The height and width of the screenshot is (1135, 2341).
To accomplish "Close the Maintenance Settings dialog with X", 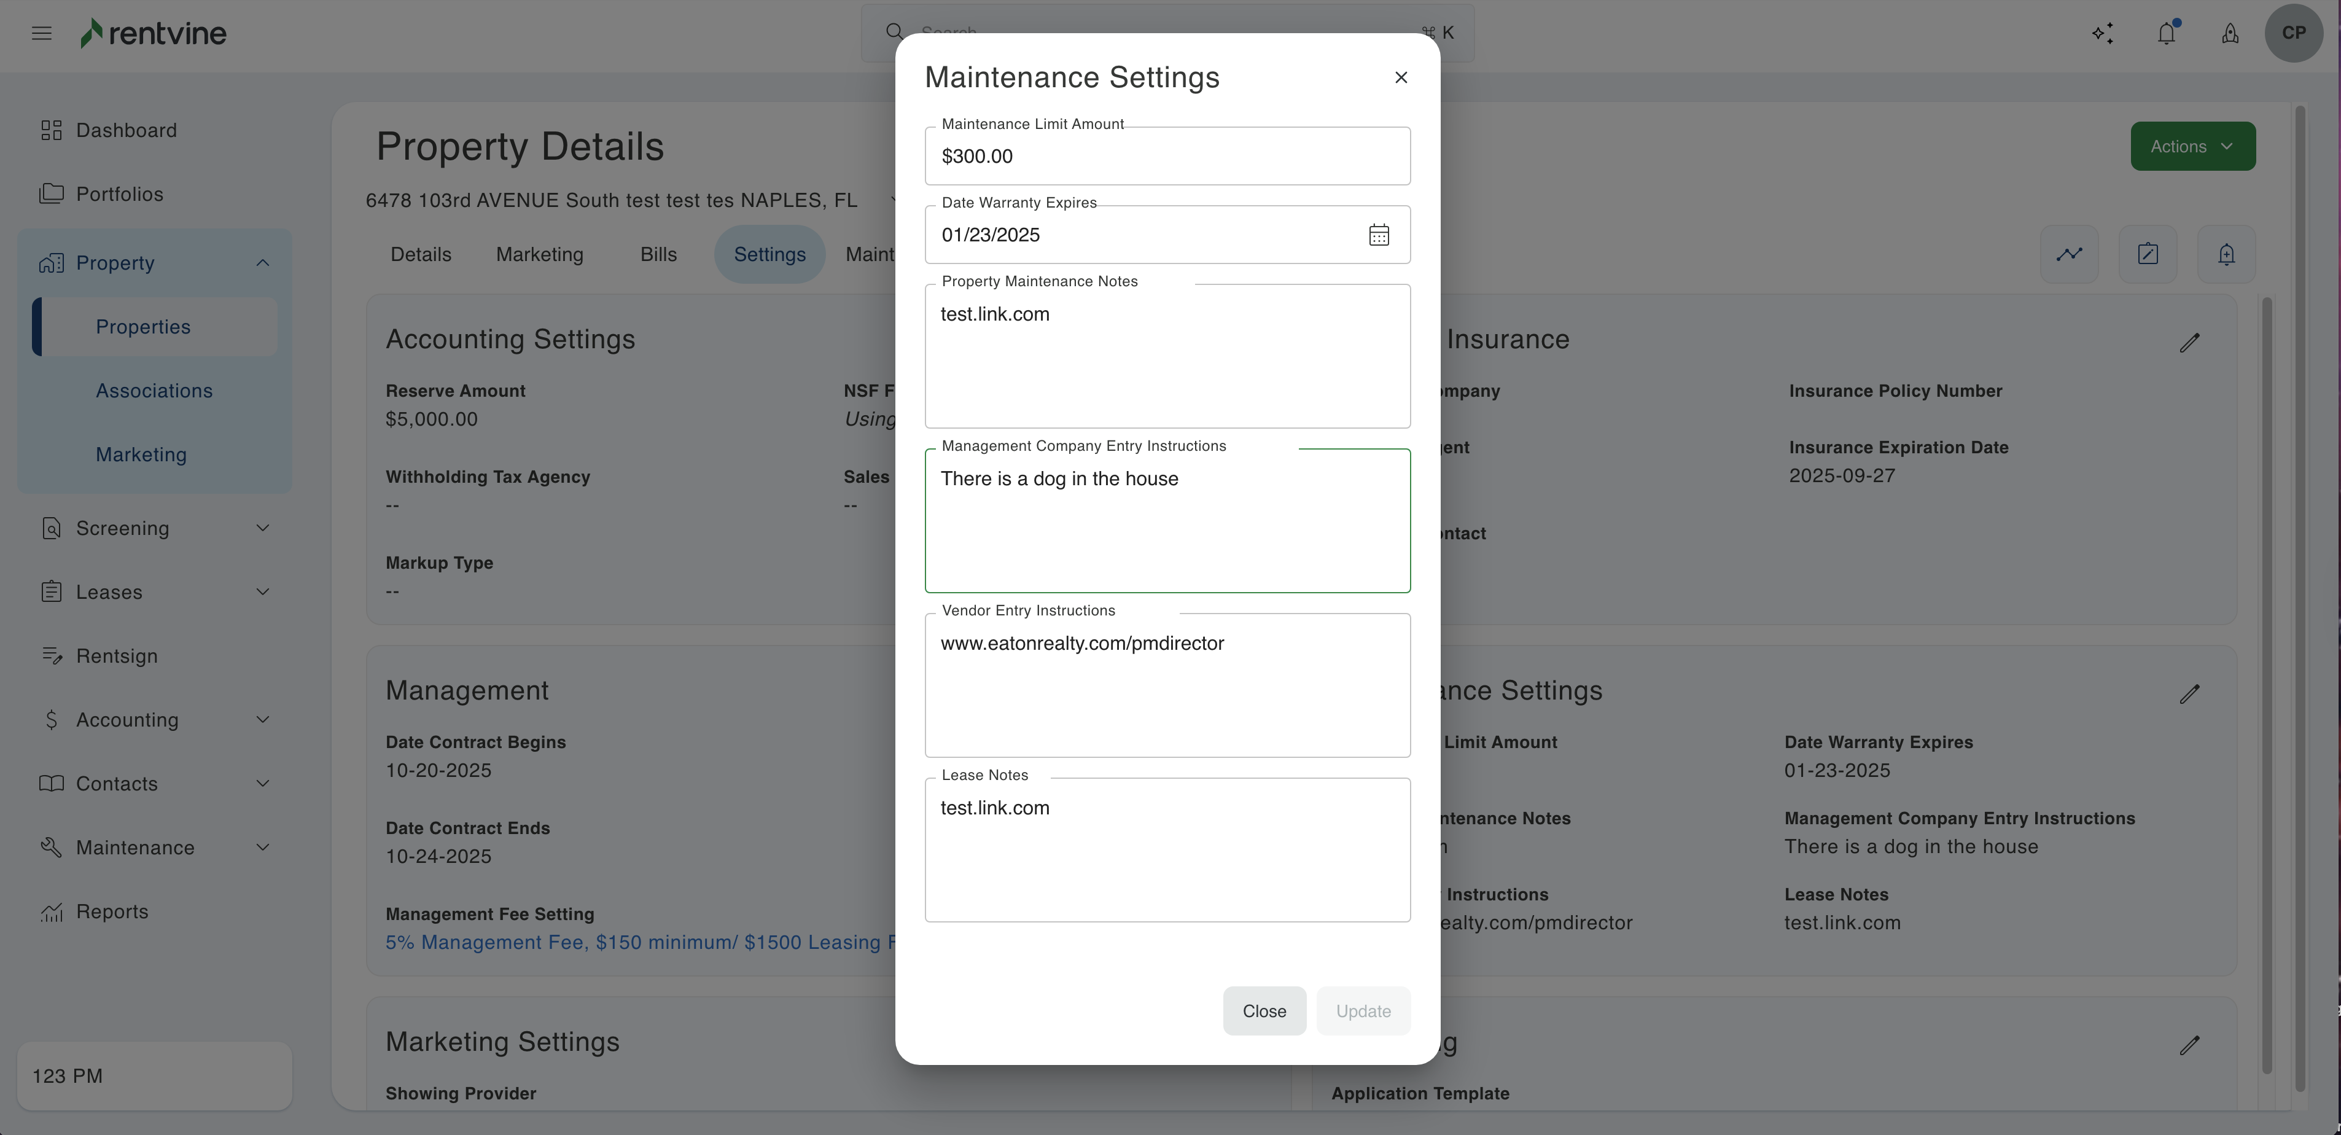I will 1400,78.
